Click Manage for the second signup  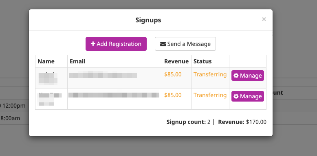click(x=248, y=96)
